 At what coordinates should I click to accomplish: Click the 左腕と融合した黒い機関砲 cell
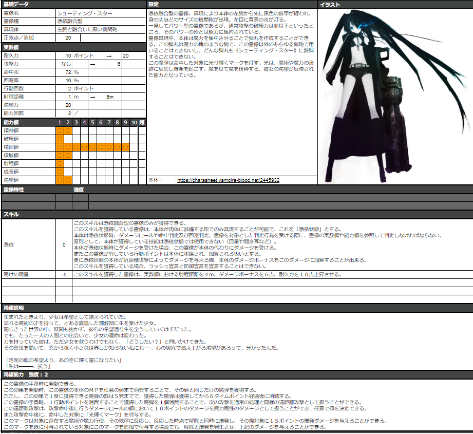101,30
